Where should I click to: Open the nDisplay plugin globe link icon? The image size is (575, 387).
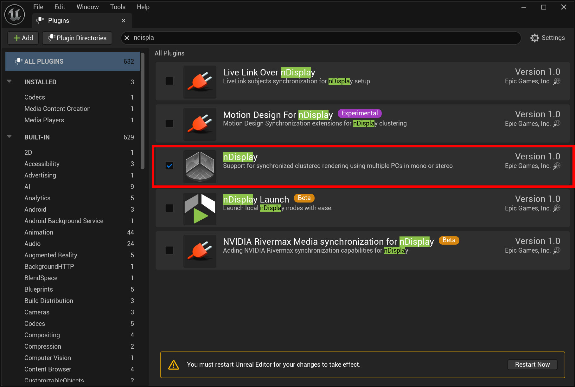(x=557, y=166)
